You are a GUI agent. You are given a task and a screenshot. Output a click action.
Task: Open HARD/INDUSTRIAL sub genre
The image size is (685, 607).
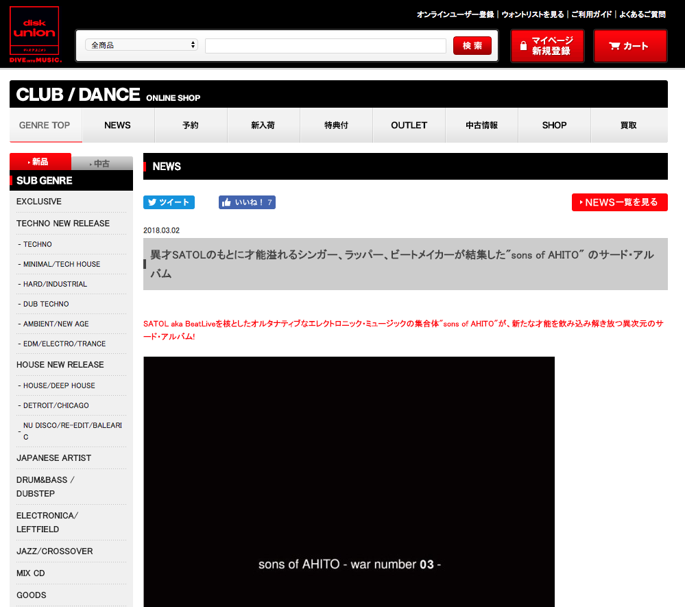point(55,284)
